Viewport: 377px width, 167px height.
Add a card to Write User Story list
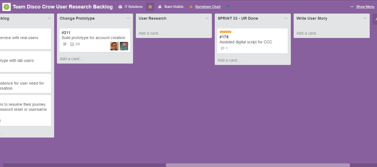coord(308,33)
